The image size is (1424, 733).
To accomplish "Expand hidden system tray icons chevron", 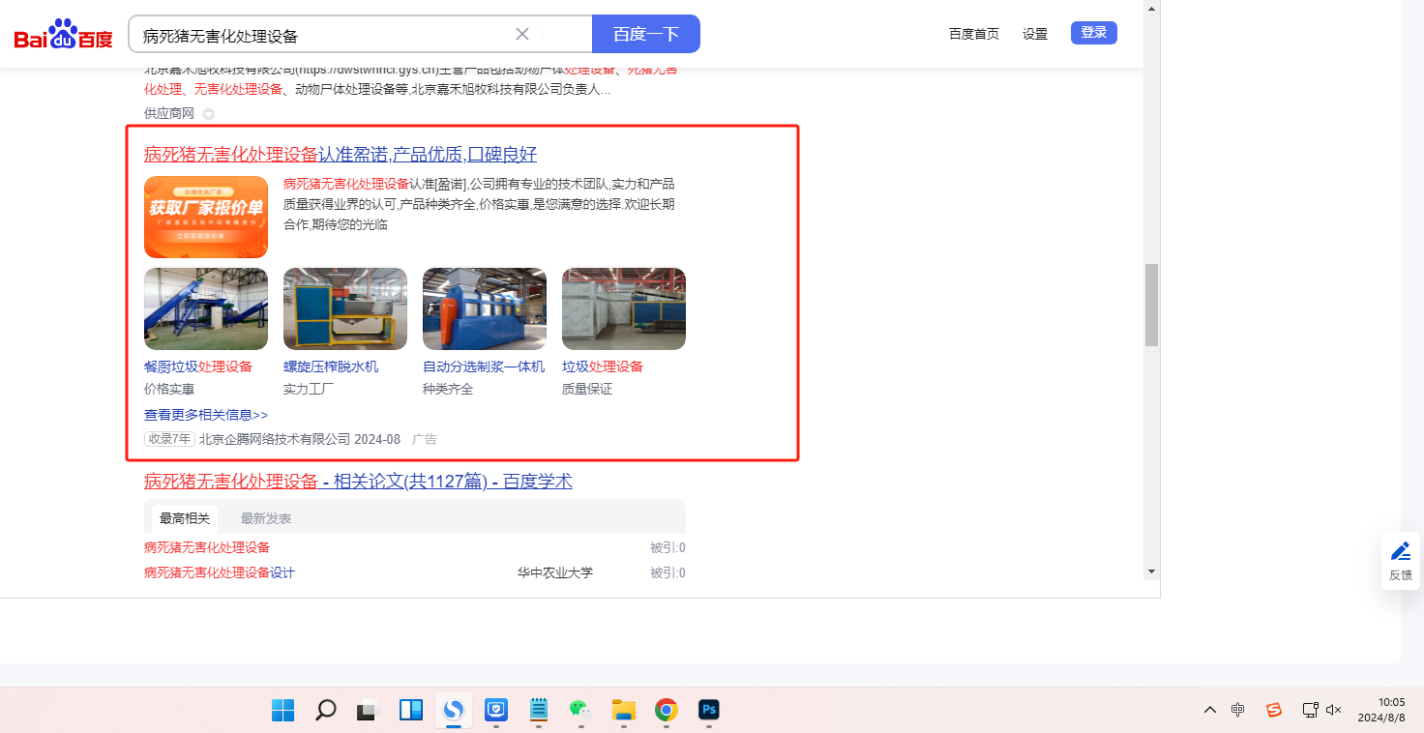I will tap(1210, 710).
